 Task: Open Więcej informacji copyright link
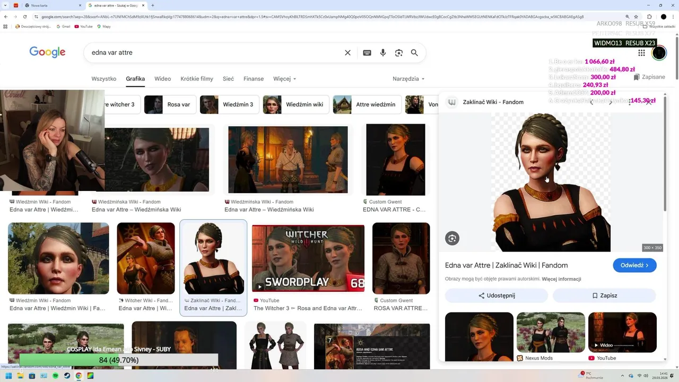pos(561,279)
